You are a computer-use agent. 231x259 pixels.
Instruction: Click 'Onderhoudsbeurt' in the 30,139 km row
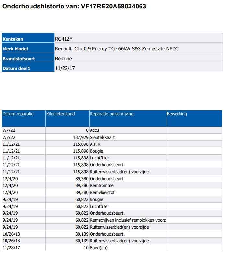tap(106, 234)
